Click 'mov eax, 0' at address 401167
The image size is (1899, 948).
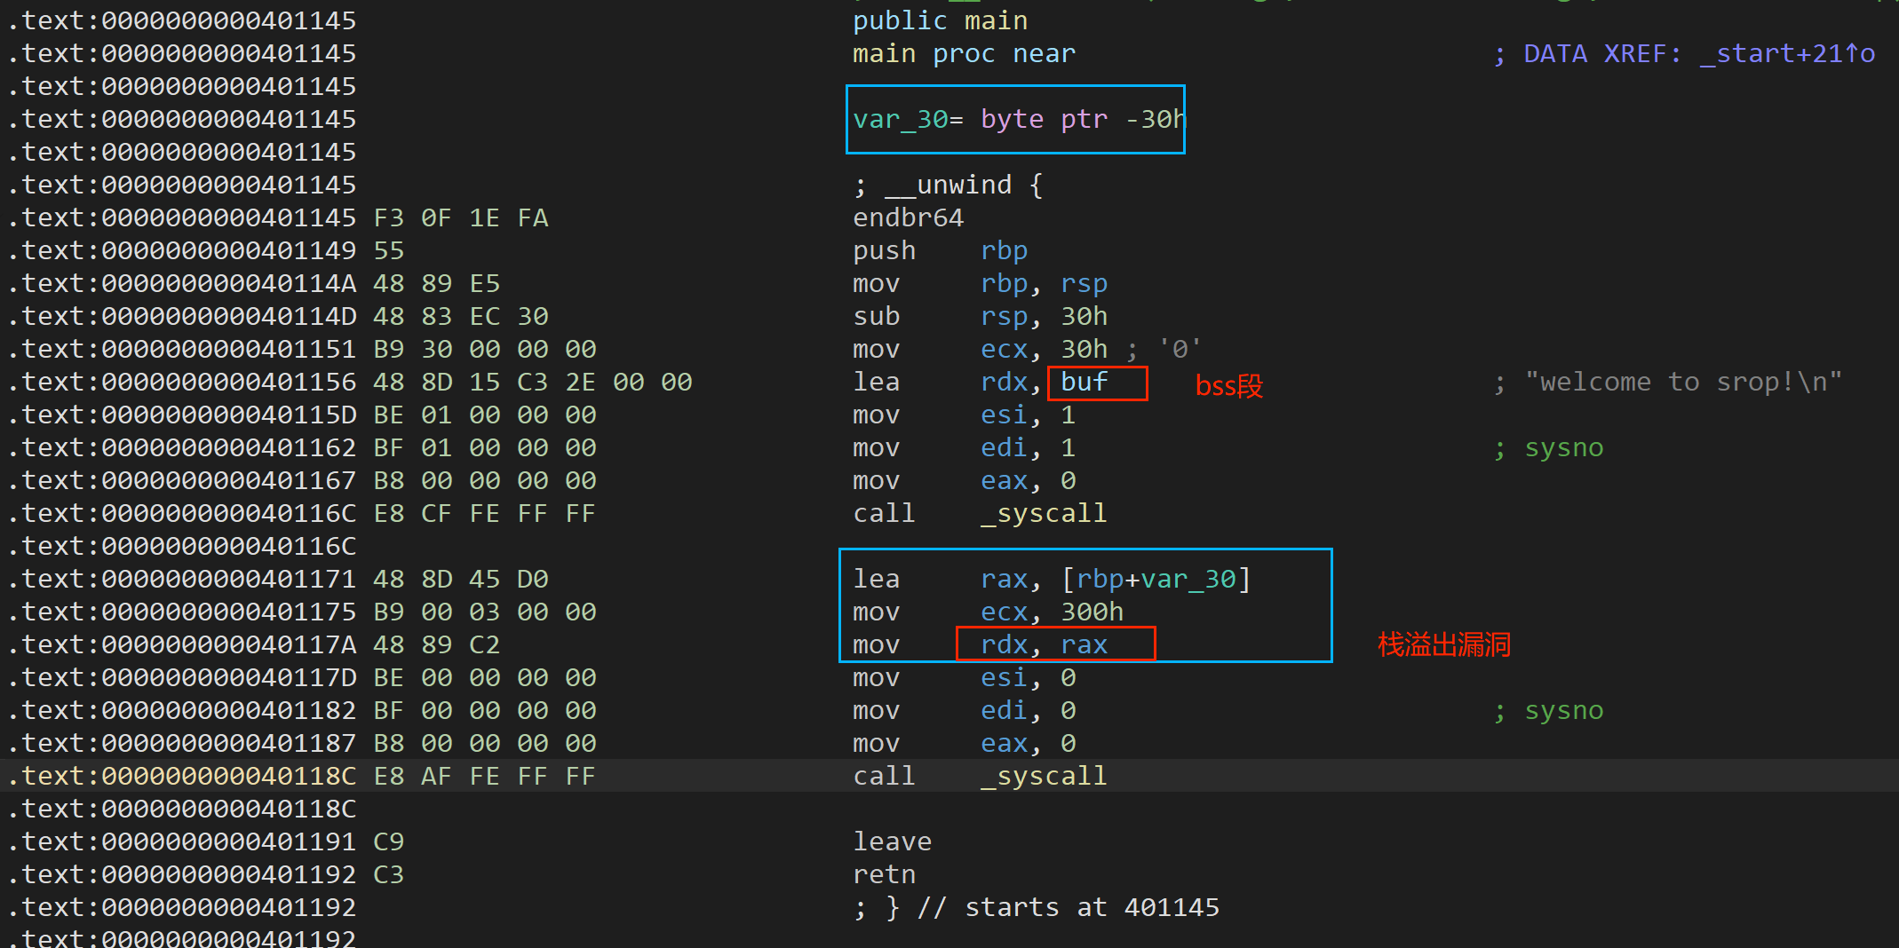coord(964,480)
